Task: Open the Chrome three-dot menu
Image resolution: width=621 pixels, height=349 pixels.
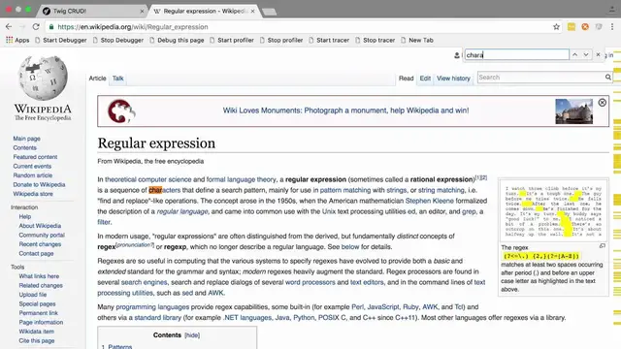Action: pos(612,27)
